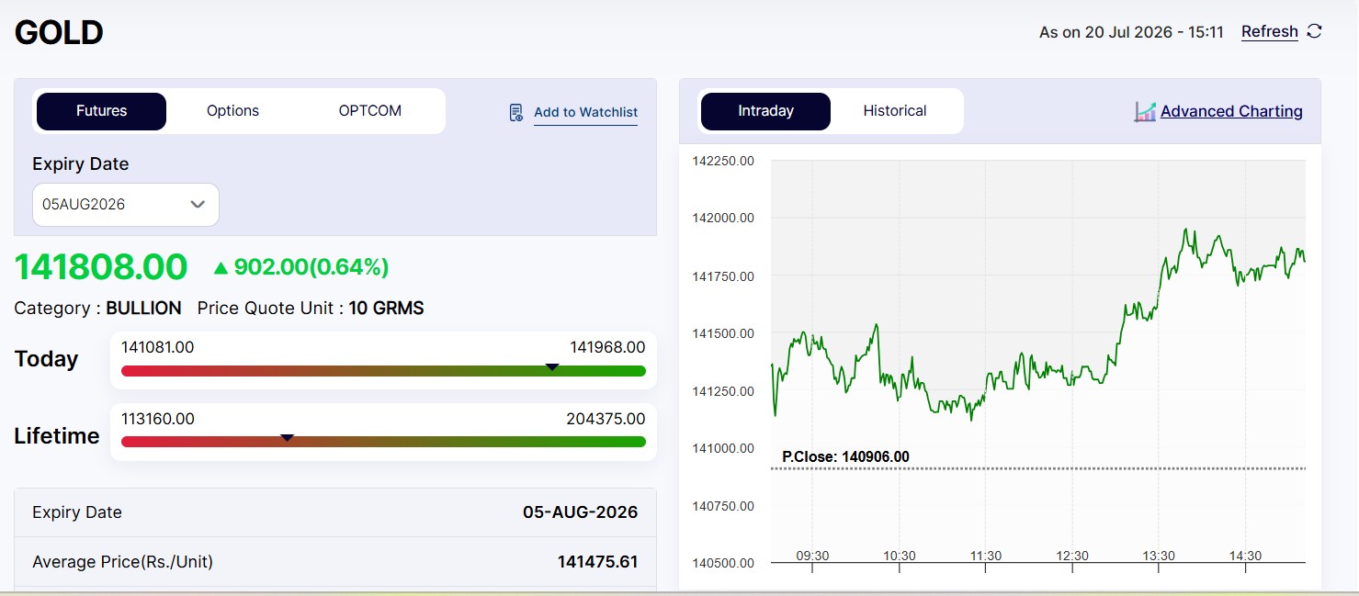Click the Average Price(Rs./Unit) row label
Viewport: 1359px width, 596px height.
pyautogui.click(x=122, y=562)
